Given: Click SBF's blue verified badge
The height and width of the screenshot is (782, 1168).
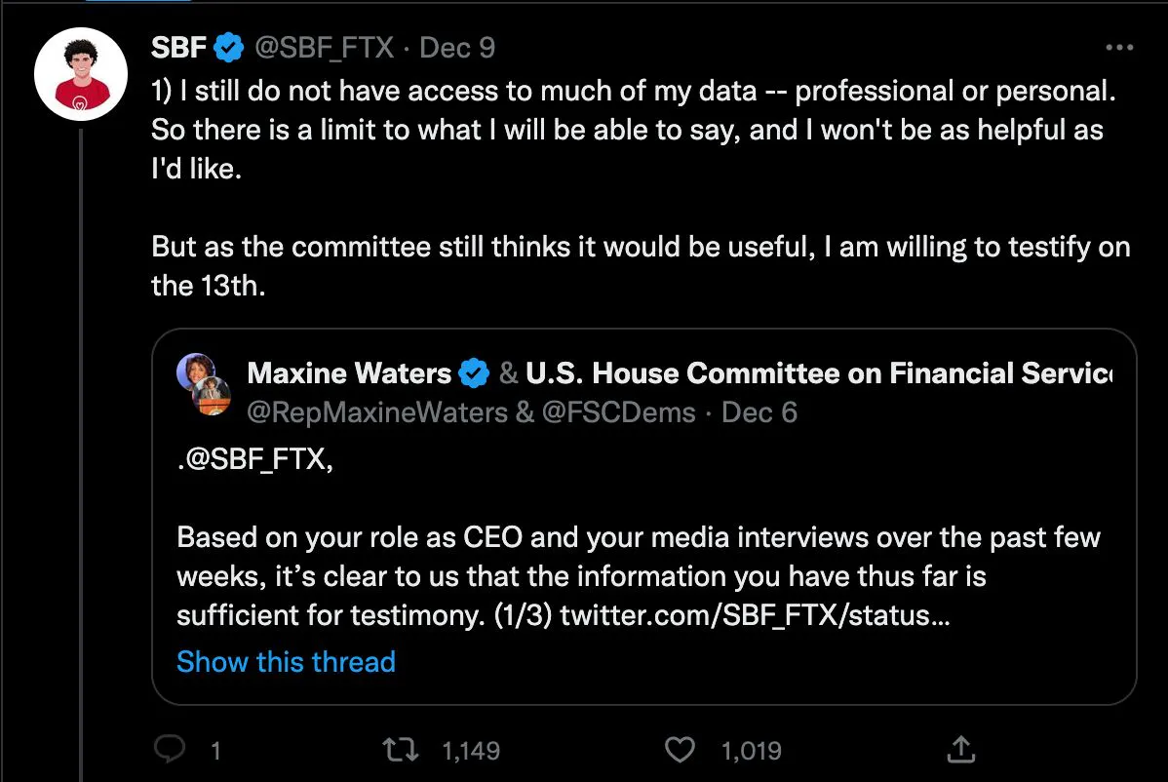Looking at the screenshot, I should pos(229,46).
